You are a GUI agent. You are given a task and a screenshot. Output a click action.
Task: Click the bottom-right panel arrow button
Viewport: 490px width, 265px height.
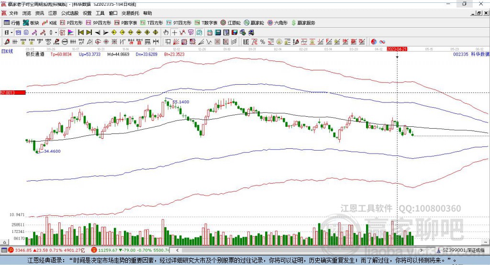tap(486, 242)
